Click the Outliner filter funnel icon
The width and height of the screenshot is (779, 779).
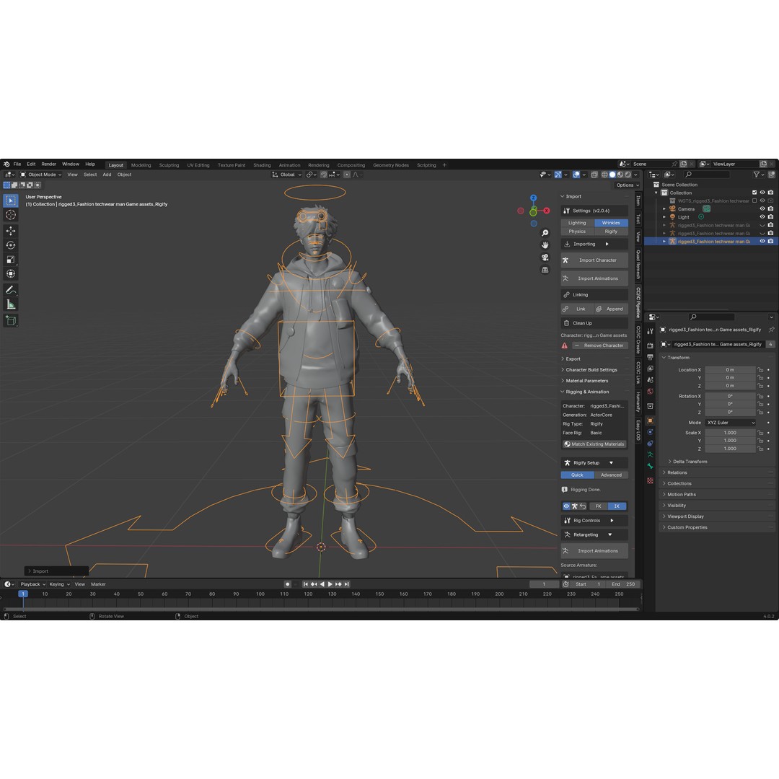click(756, 175)
